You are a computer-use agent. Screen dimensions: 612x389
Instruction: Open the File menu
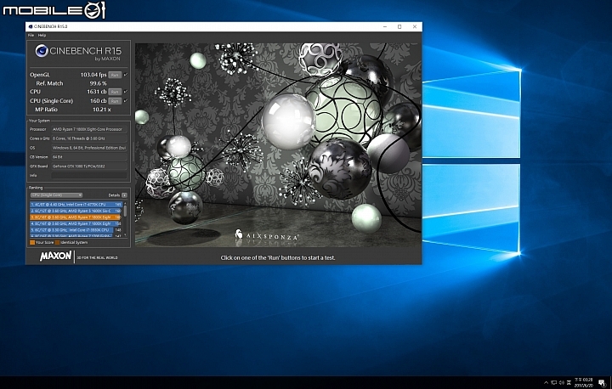pyautogui.click(x=31, y=35)
